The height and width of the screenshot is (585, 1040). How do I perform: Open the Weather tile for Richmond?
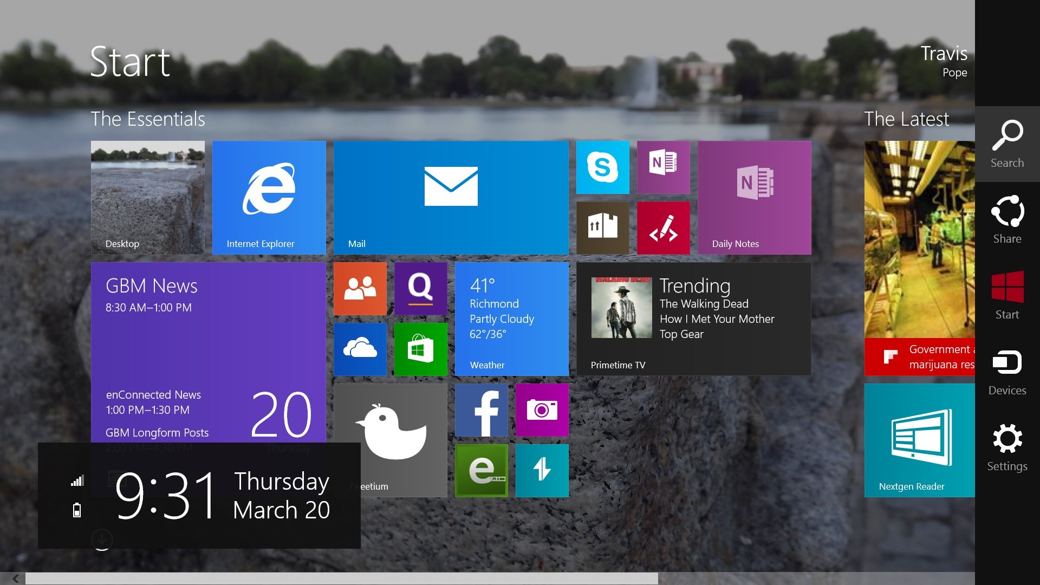(x=512, y=319)
